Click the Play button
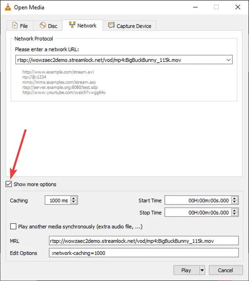The image size is (249, 281). [x=186, y=270]
